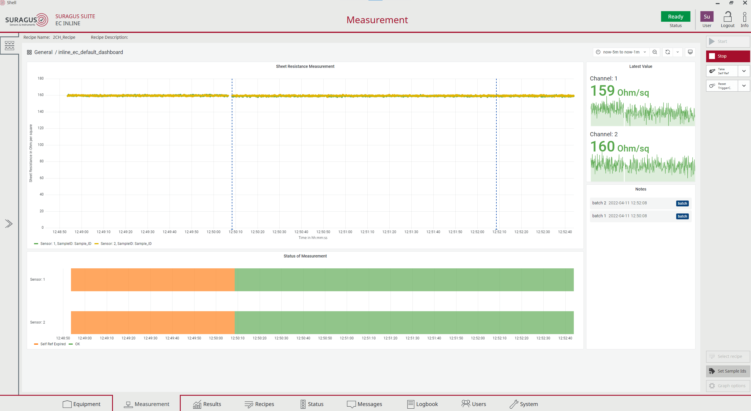Viewport: 751px width, 411px height.
Task: Click the refresh dashboard icon
Action: point(667,52)
